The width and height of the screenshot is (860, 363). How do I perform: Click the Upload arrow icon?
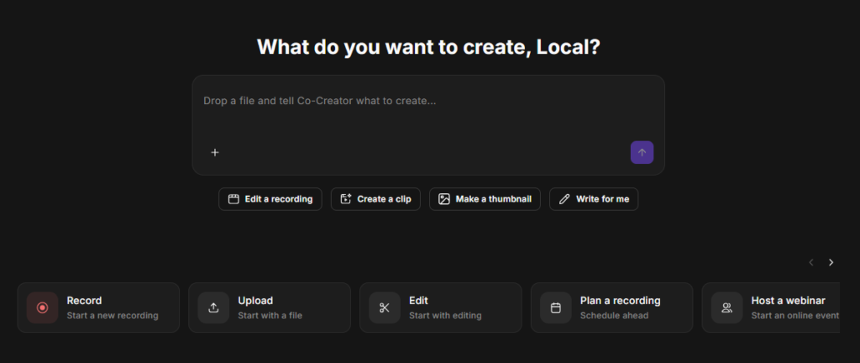pos(213,308)
